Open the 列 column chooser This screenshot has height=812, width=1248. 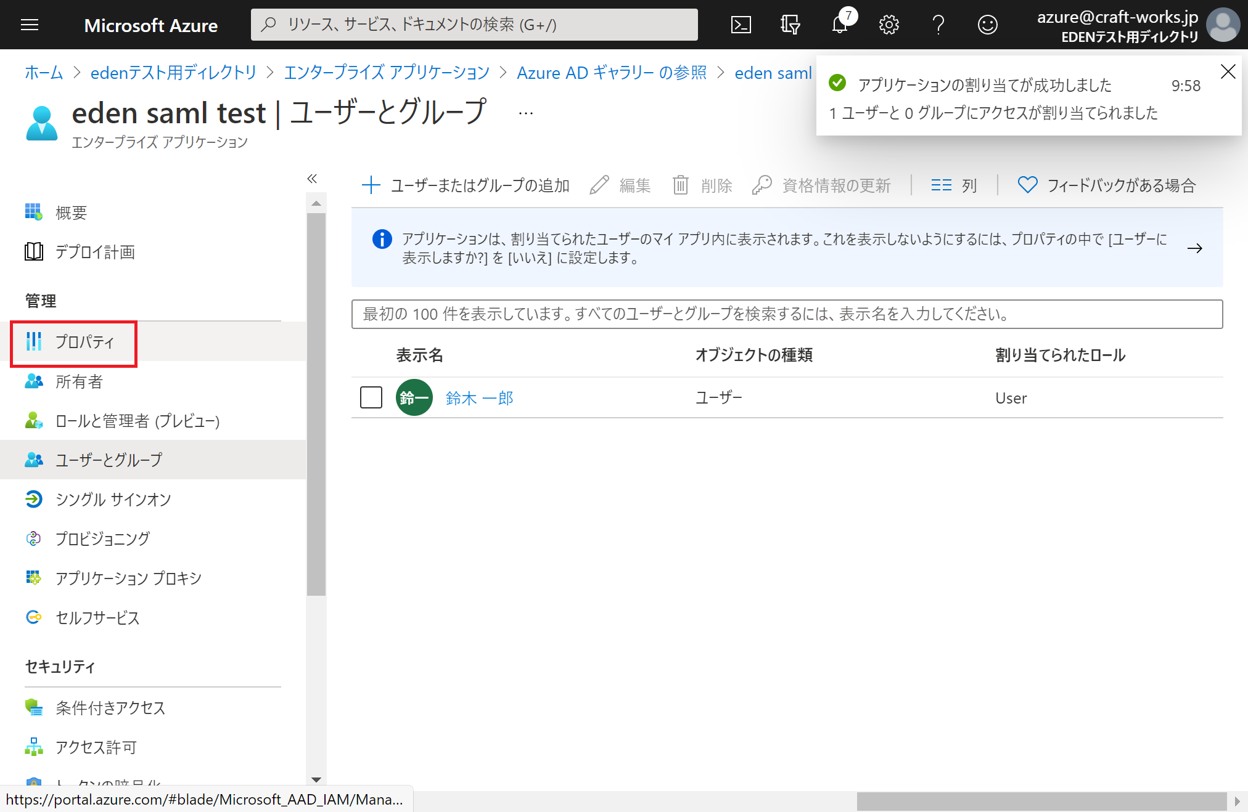click(x=954, y=185)
